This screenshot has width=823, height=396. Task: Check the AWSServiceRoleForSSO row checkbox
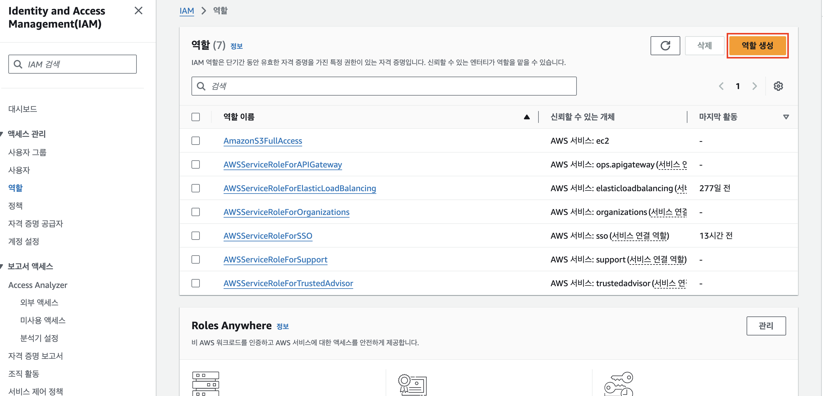pos(196,236)
